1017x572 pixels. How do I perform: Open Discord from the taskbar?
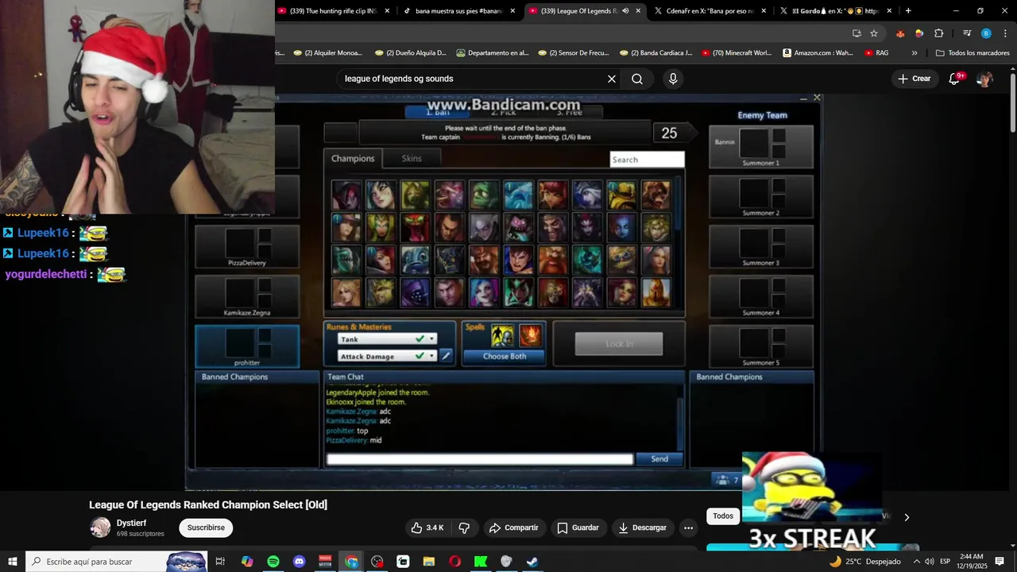299,562
